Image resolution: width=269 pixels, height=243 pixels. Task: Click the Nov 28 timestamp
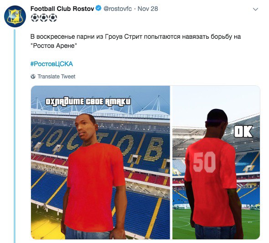[148, 9]
